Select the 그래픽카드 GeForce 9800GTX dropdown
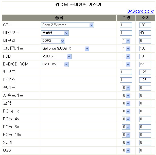 pyautogui.click(x=65, y=49)
